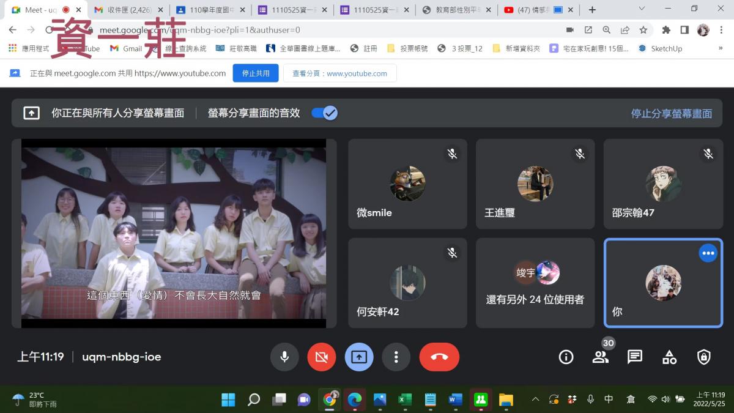Screen dimensions: 734x413
Task: Open the 宅在家玩創意 bookmark
Action: 590,48
